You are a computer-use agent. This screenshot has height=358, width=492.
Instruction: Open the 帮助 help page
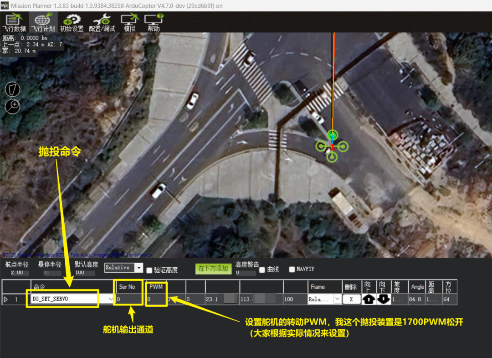click(154, 22)
